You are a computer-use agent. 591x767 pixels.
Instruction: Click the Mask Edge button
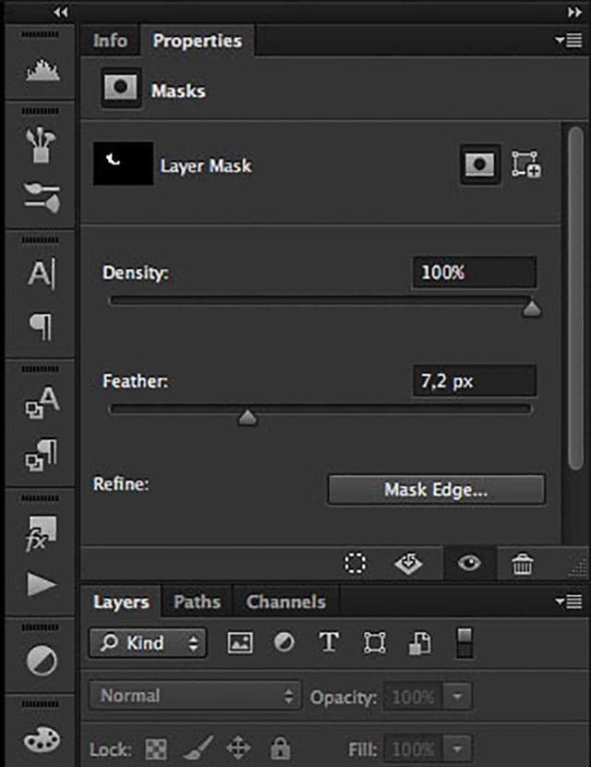436,489
